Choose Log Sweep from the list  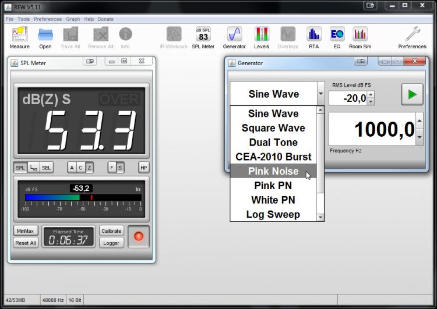[273, 214]
